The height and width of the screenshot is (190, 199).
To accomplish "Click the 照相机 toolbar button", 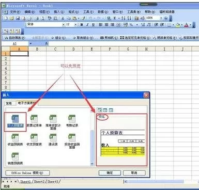I will coord(109,38).
